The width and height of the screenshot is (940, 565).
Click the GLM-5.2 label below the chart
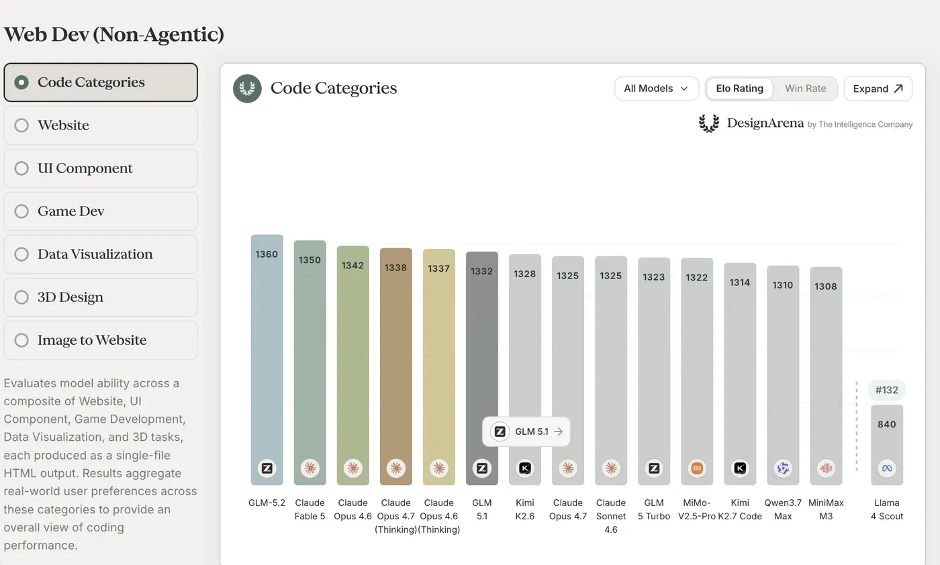[267, 503]
